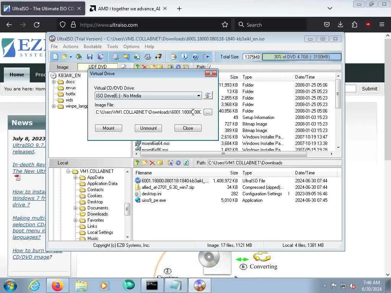This screenshot has height=293, width=391.
Task: Bookmark page with the star icon
Action: click(225, 25)
